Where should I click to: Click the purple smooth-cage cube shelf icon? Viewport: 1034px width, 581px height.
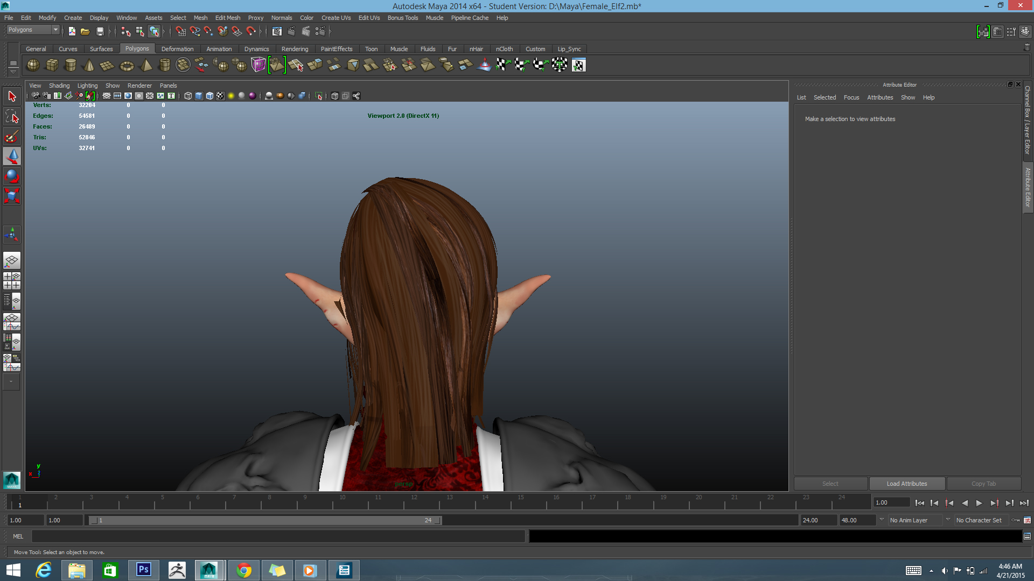click(258, 65)
